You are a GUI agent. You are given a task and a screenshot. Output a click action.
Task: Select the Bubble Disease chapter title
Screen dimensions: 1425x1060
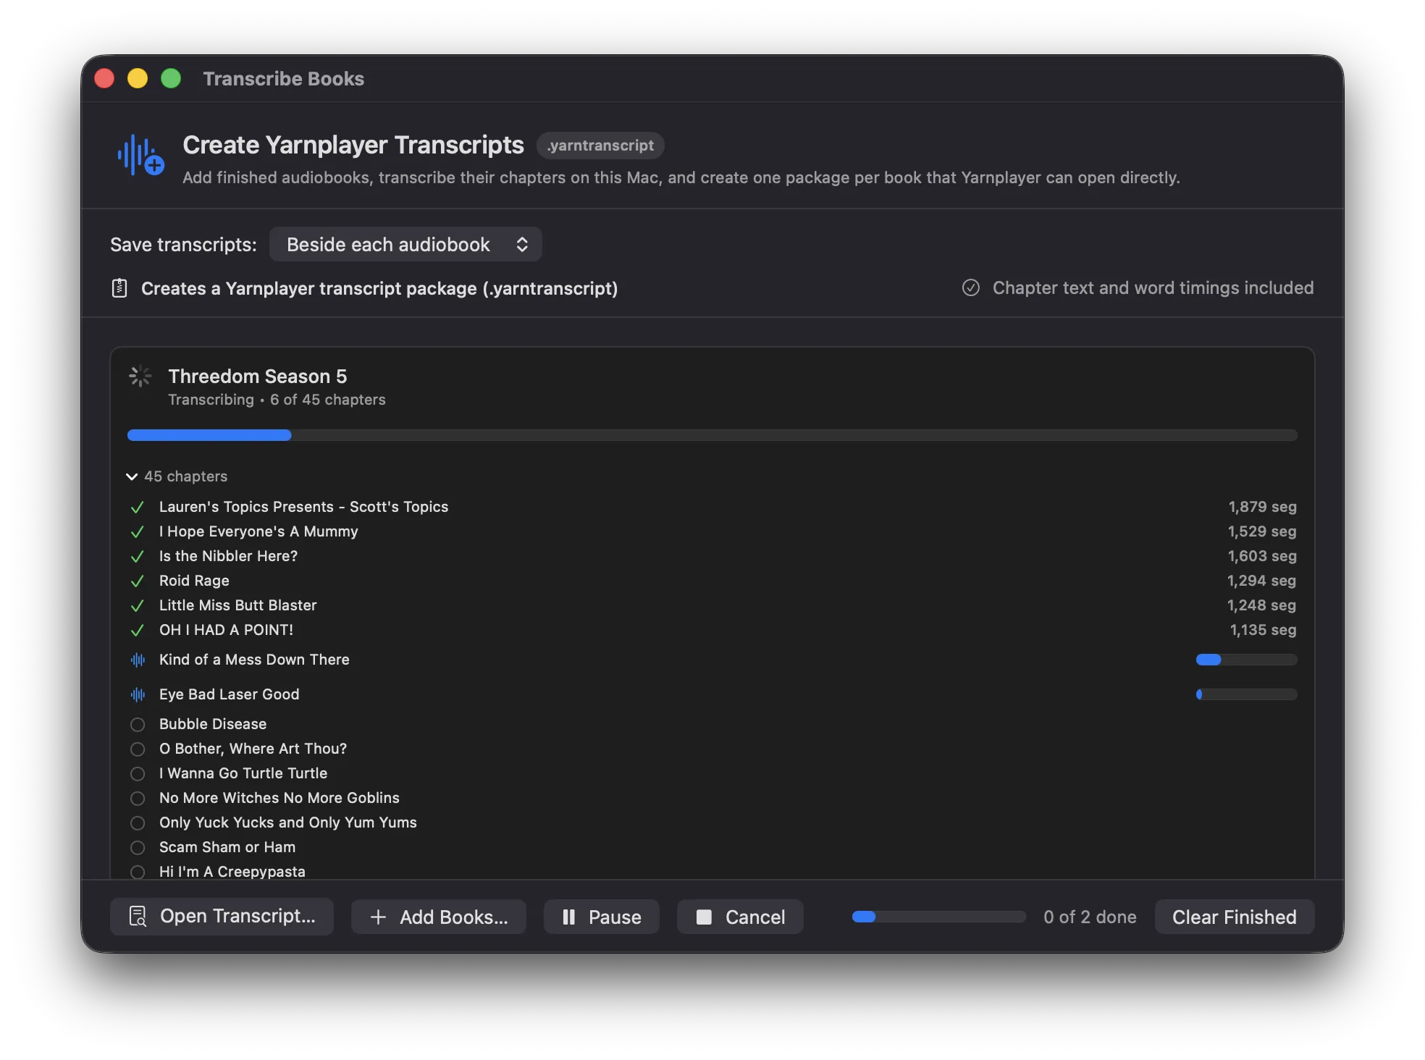[213, 724]
